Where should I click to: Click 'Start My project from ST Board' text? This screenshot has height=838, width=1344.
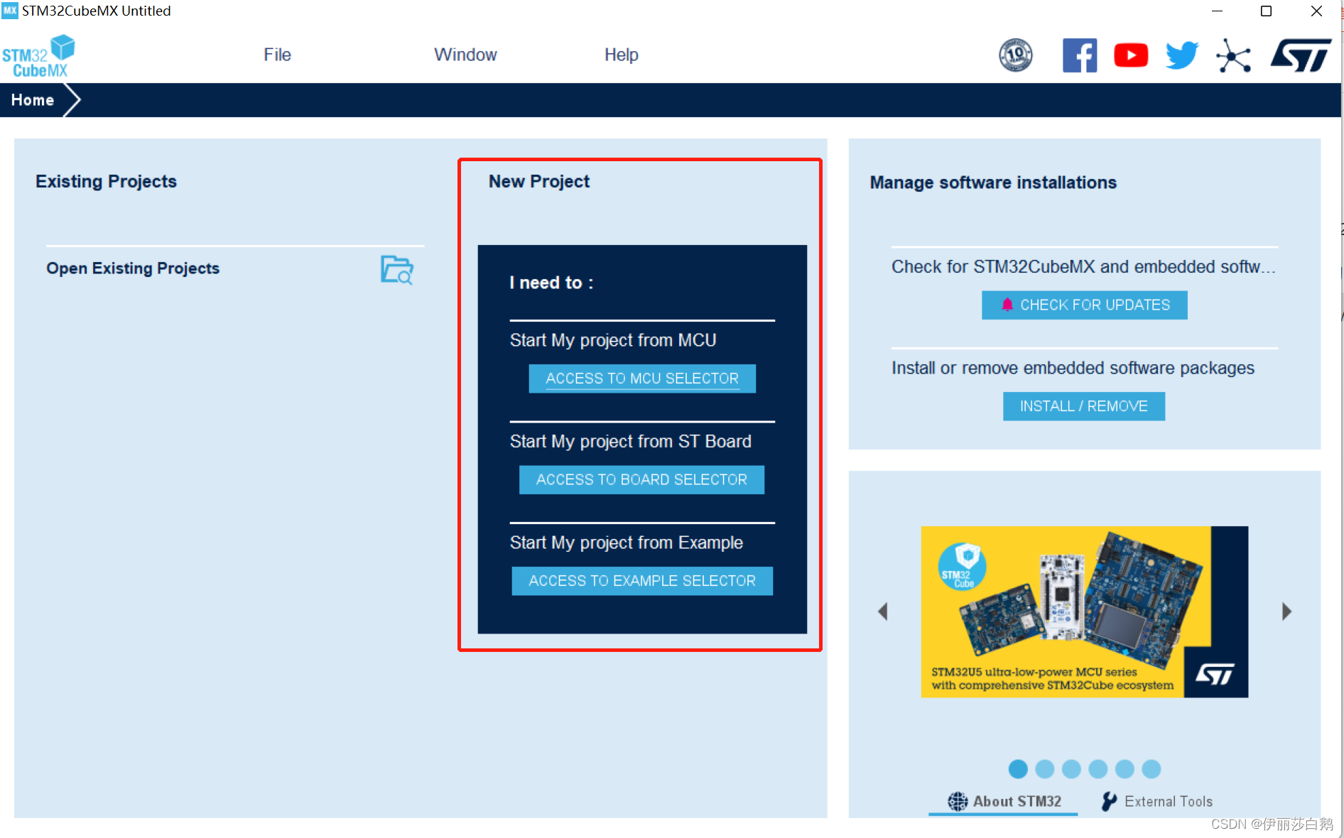tap(631, 441)
